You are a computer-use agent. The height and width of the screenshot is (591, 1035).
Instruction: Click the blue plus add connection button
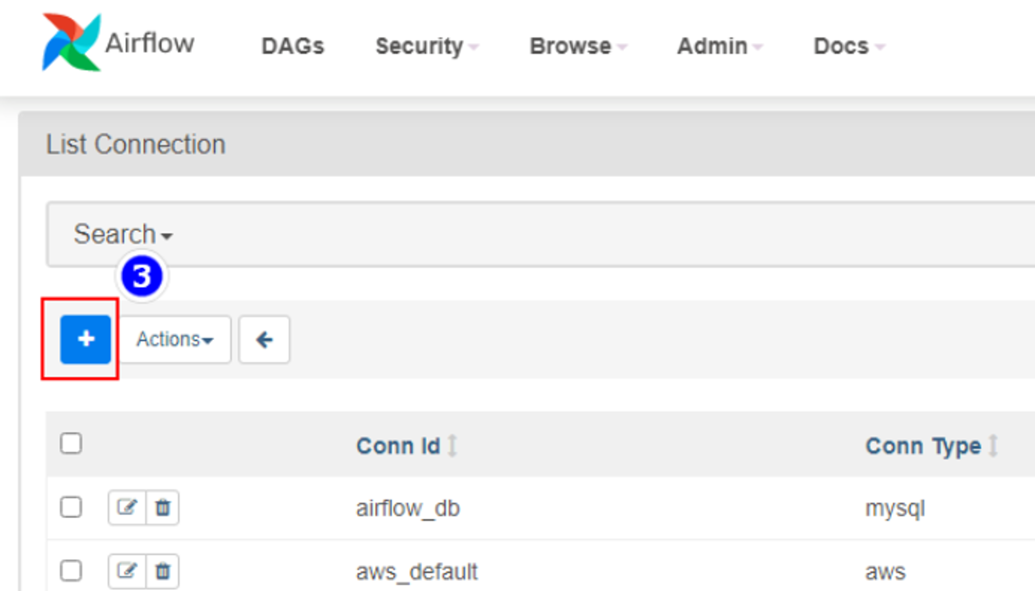point(85,339)
